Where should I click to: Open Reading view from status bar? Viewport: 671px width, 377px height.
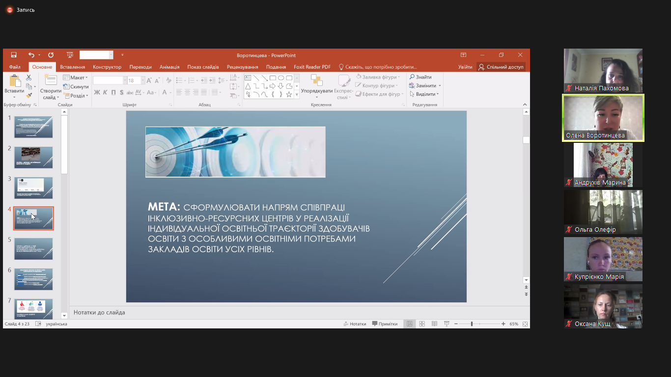[x=434, y=324]
